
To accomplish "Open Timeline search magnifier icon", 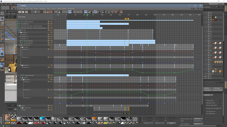I will point(191,9).
